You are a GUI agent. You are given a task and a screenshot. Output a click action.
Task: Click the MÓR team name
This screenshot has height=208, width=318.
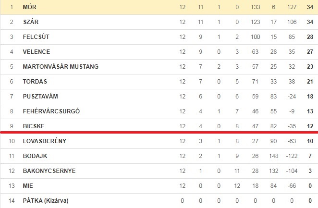pyautogui.click(x=29, y=7)
